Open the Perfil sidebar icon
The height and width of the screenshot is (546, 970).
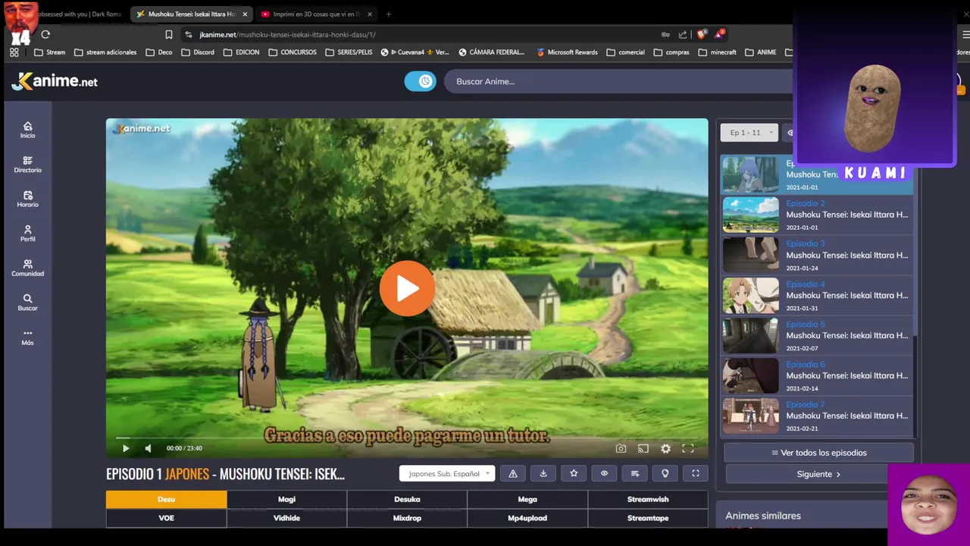(x=27, y=234)
